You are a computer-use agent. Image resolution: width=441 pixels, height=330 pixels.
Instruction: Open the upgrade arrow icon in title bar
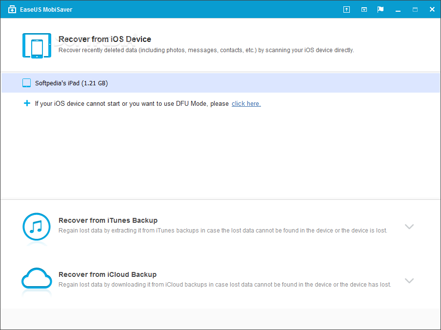pyautogui.click(x=346, y=10)
